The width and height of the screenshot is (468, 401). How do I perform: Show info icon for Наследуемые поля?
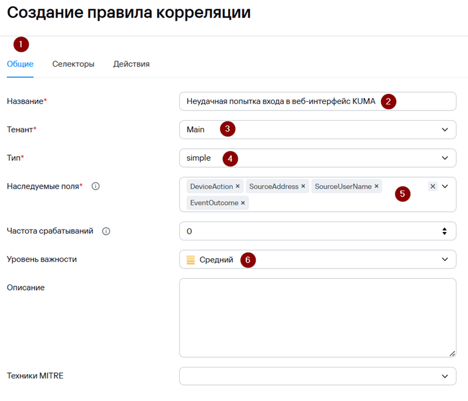tap(96, 186)
